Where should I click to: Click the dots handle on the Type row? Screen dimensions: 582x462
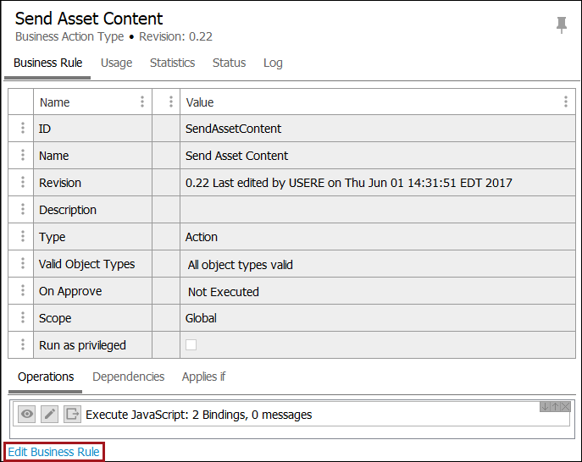point(22,238)
